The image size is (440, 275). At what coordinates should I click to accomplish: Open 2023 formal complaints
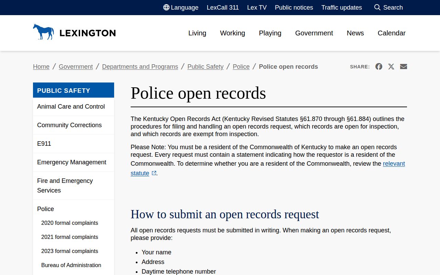[69, 251]
